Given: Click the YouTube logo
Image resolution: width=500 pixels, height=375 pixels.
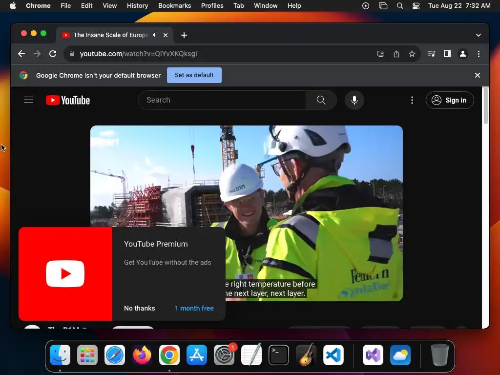Looking at the screenshot, I should 68,100.
